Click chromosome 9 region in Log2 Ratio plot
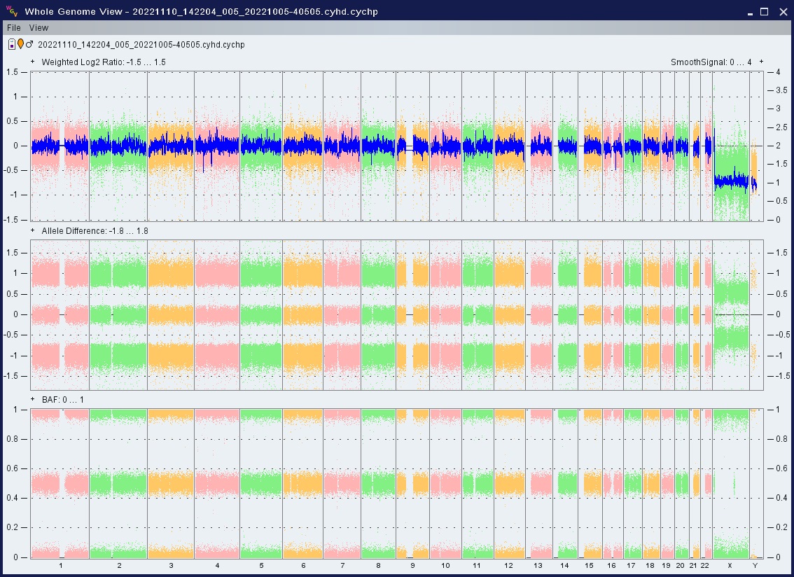 click(412, 146)
